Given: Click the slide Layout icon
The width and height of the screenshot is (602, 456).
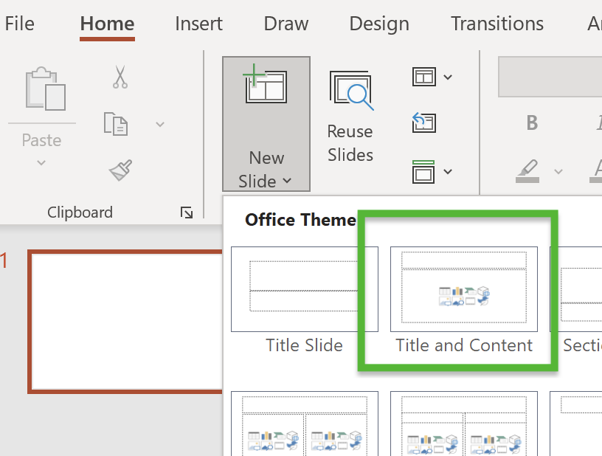Looking at the screenshot, I should coord(424,77).
